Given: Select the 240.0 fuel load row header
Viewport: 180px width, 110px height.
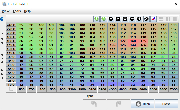Looking at the screenshot, I should (x=11, y=25).
